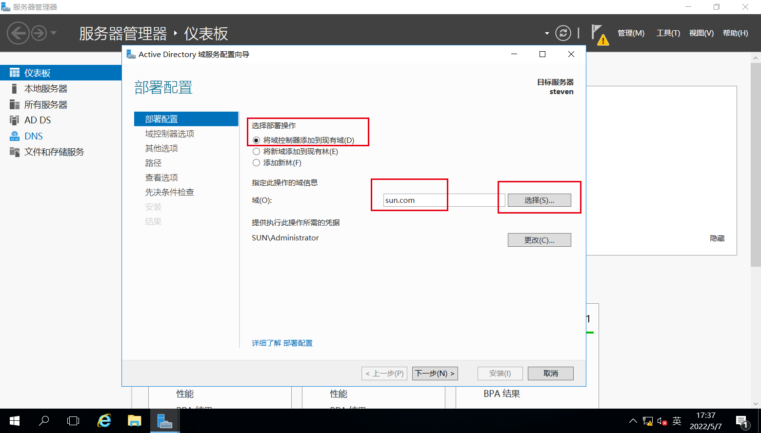This screenshot has width=761, height=433.
Task: Click the back navigation arrow in Server Manager
Action: pyautogui.click(x=18, y=33)
